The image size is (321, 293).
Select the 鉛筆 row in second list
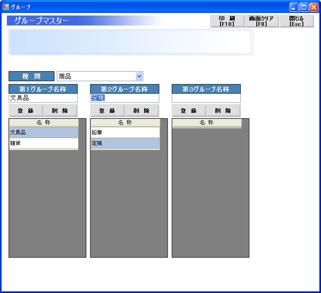pyautogui.click(x=125, y=133)
